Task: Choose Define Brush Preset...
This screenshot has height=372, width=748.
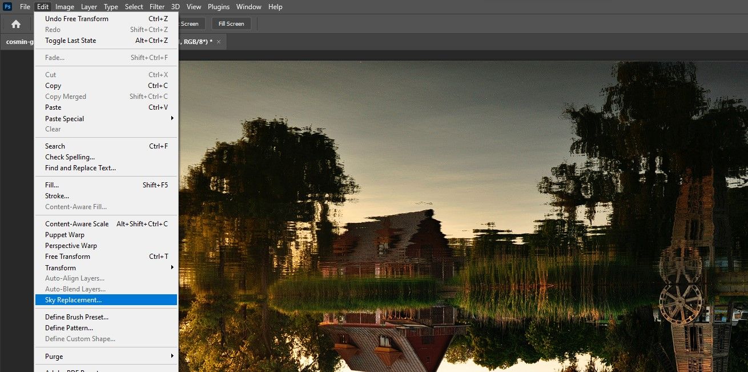Action: point(106,317)
